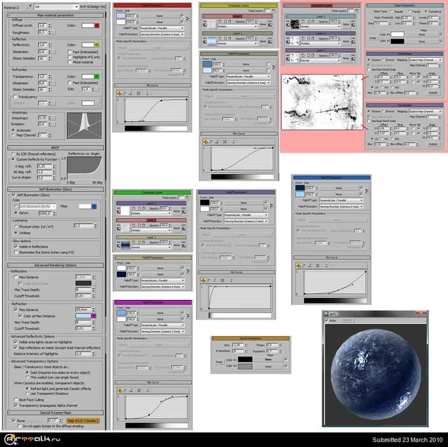
Task: Click yellow M map button beside Reflection color
Action: click(97, 45)
